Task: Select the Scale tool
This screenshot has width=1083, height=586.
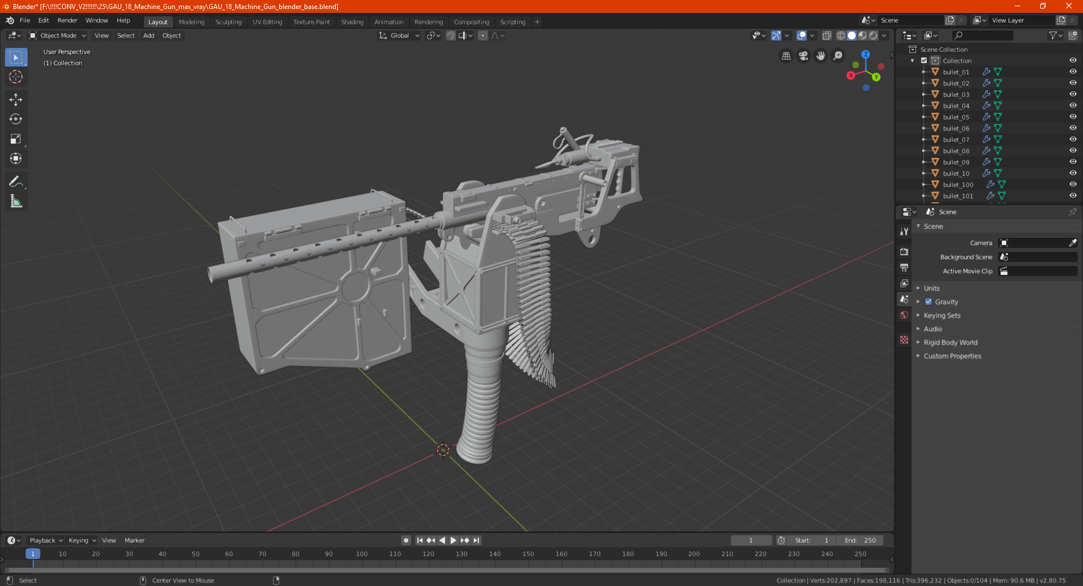Action: pos(16,139)
